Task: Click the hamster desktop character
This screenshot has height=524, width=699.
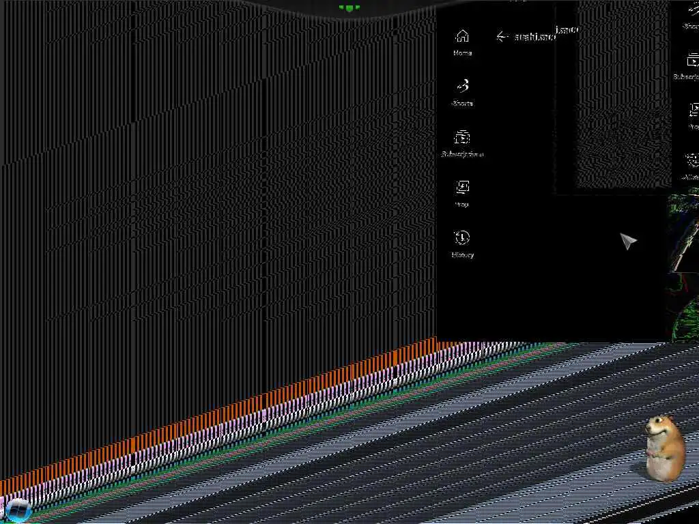Action: (665, 448)
